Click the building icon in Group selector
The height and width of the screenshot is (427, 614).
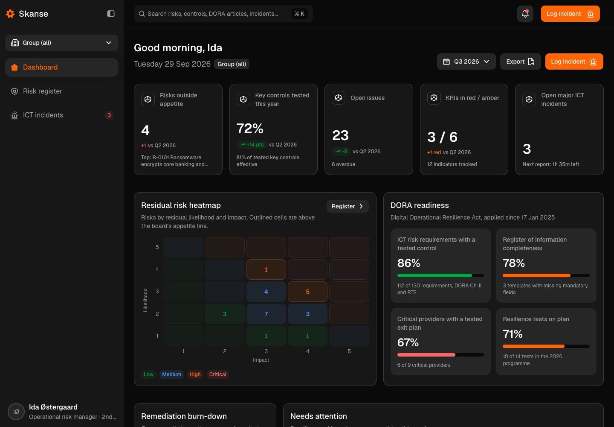tap(15, 43)
